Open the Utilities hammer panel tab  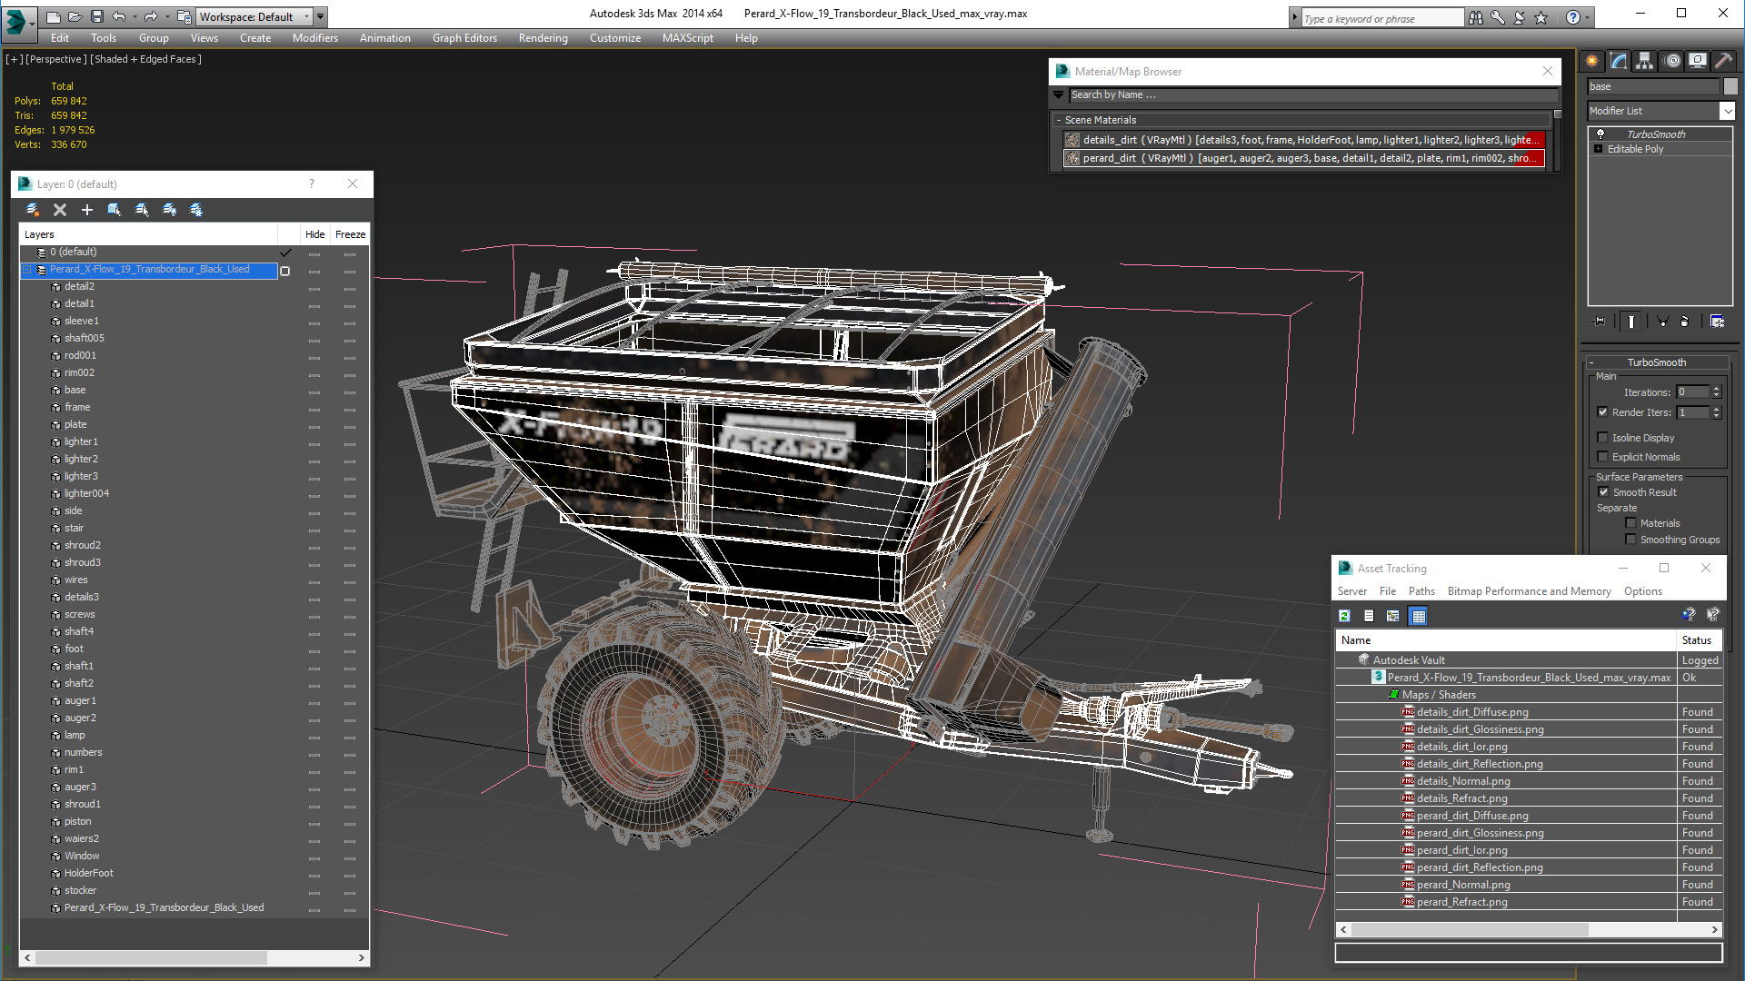tap(1724, 61)
